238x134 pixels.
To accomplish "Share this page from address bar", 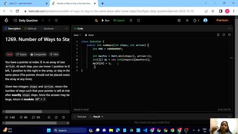I will 206,11.
